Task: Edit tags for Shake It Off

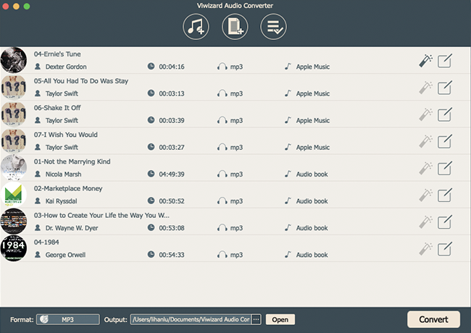Action: pos(445,114)
